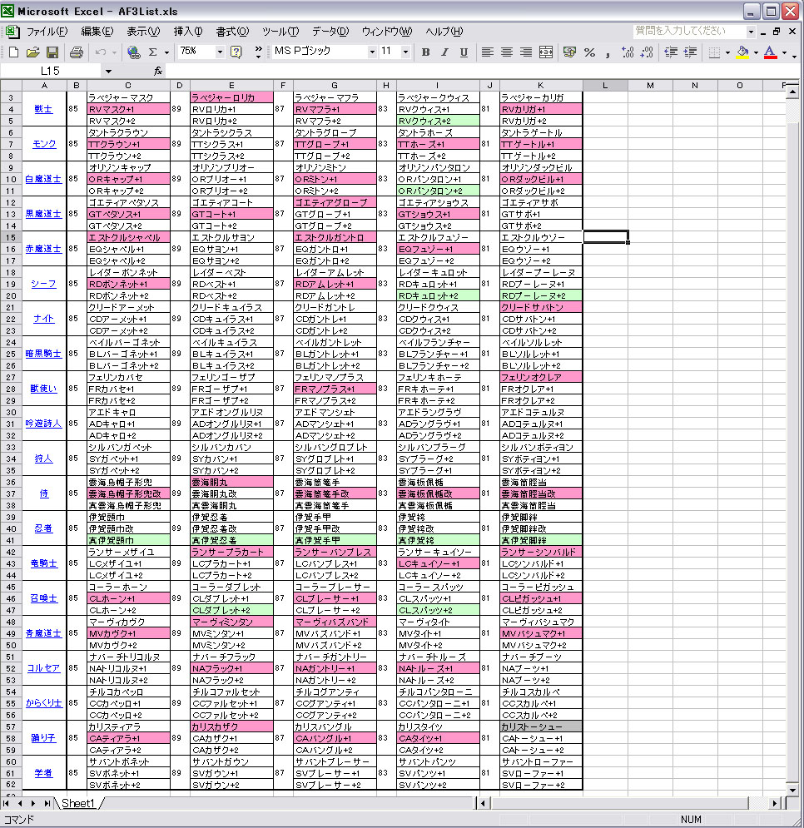Print the sheet using the printer icon
The height and width of the screenshot is (828, 804).
76,52
